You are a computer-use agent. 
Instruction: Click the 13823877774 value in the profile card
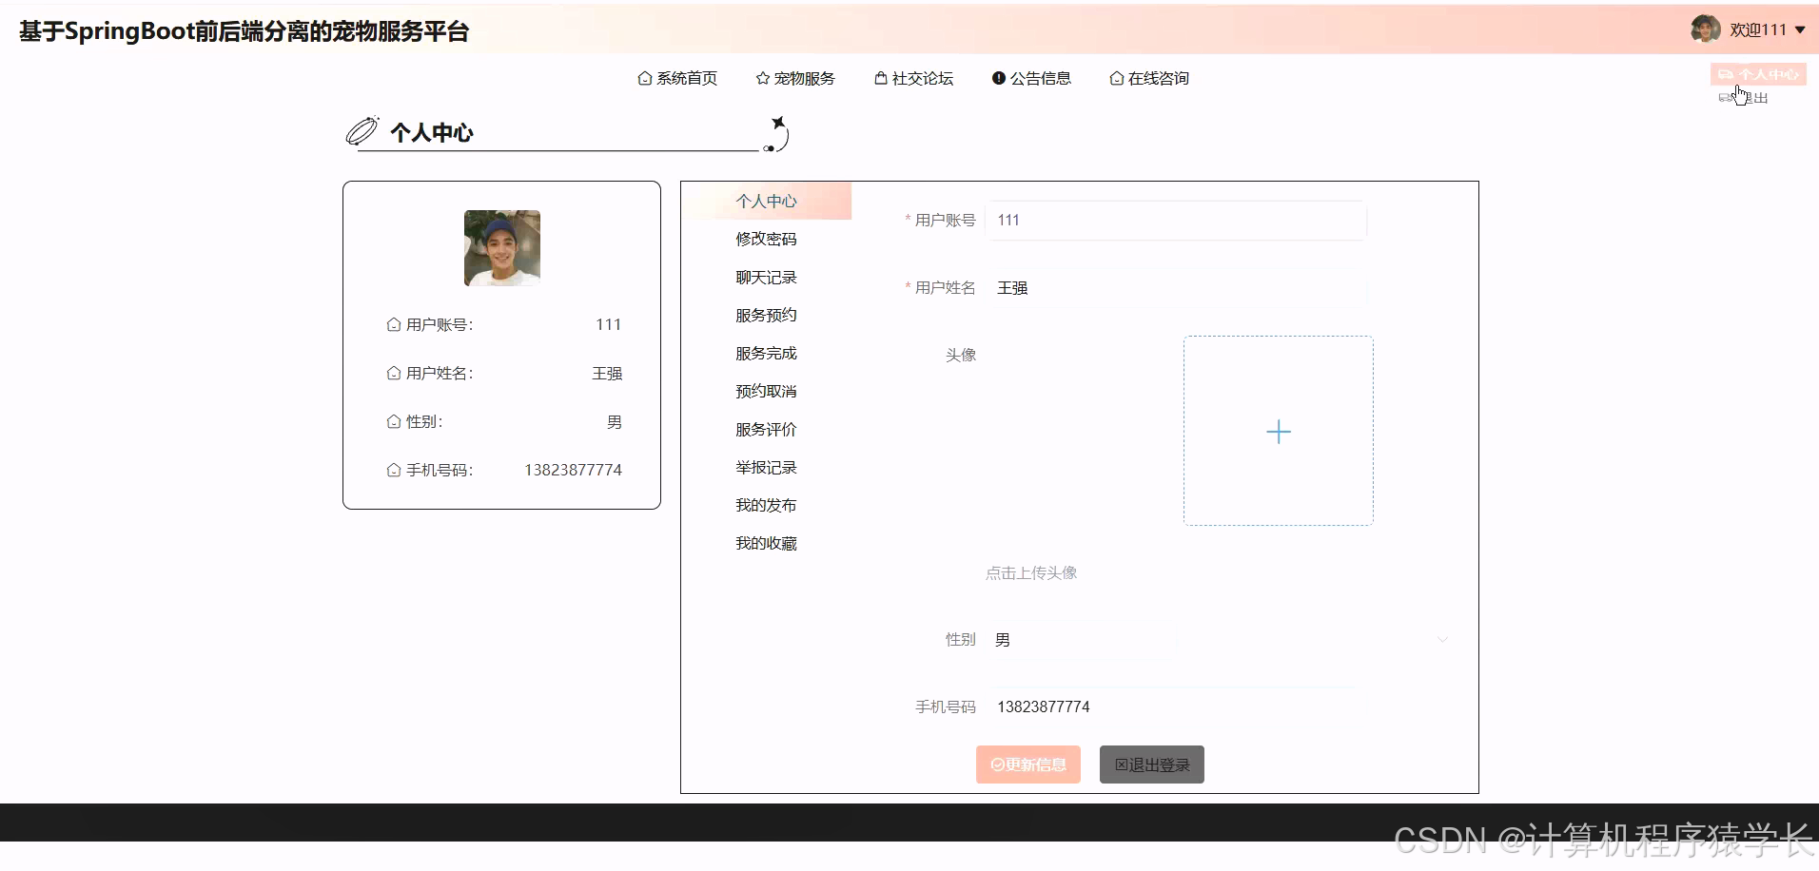573,470
